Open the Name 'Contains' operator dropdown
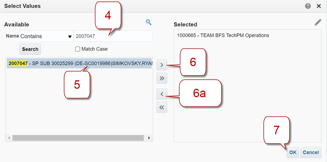Viewport: 327px width, 162px height. (x=46, y=36)
